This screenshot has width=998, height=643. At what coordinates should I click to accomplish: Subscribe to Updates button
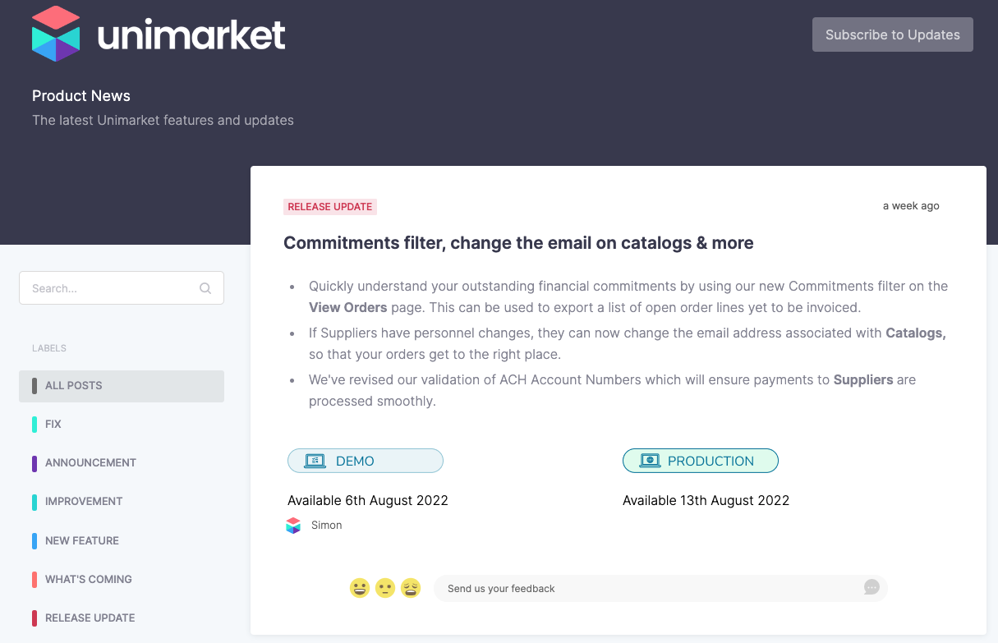click(x=893, y=34)
